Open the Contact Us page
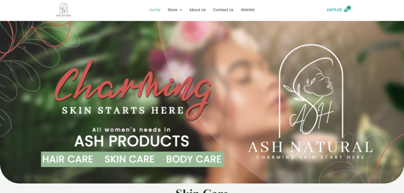This screenshot has height=193, width=404. [223, 10]
